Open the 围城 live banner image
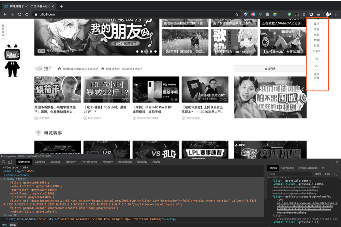 coord(270,97)
